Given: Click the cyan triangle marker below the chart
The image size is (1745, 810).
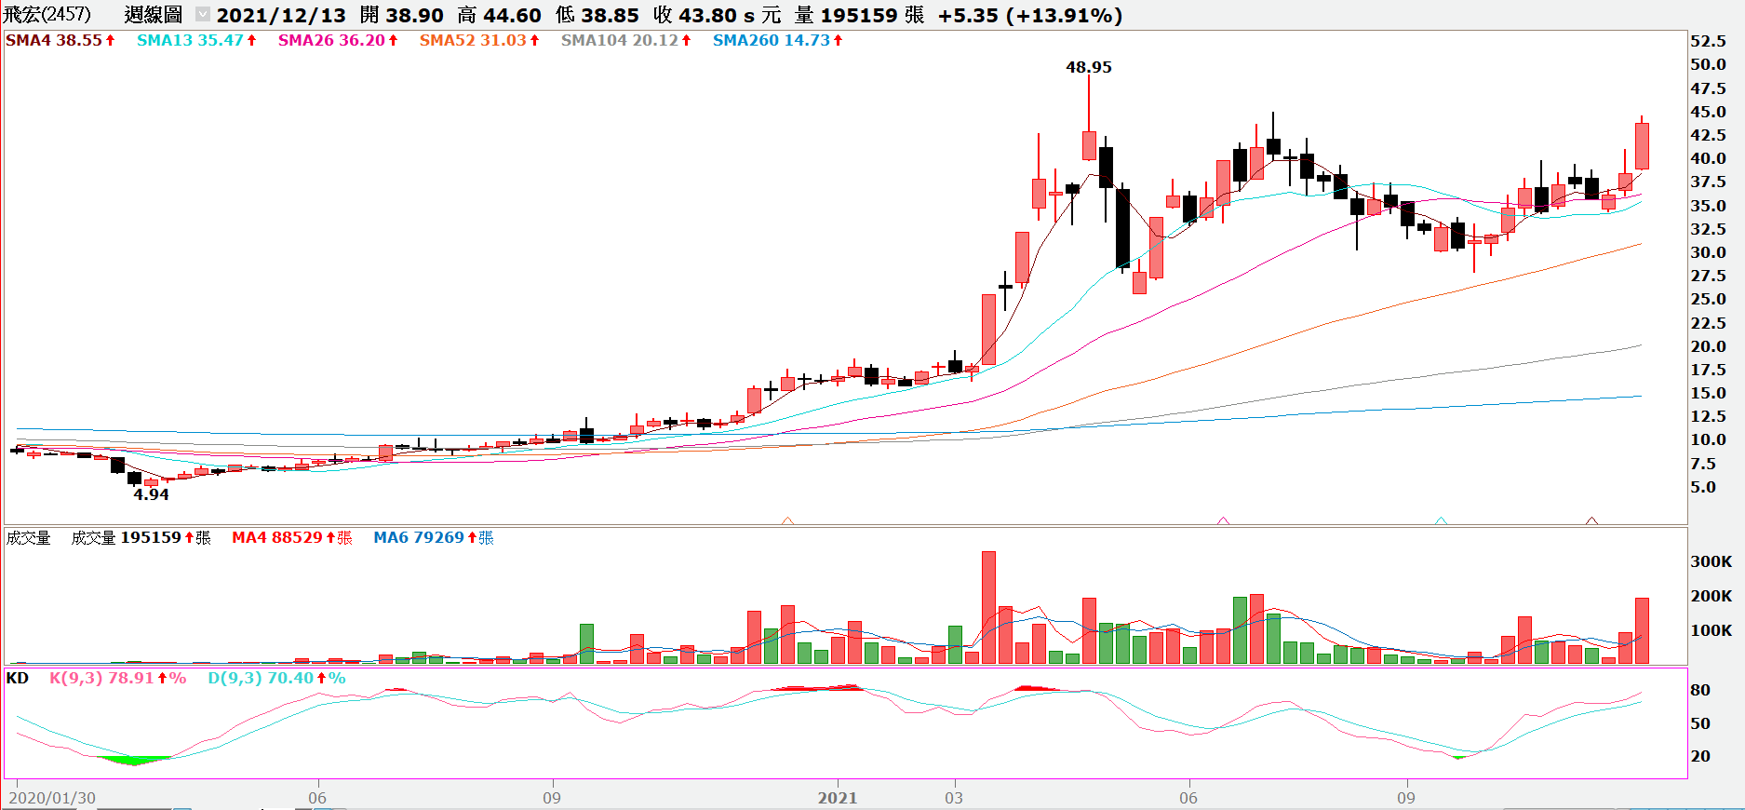Looking at the screenshot, I should pyautogui.click(x=1441, y=521).
